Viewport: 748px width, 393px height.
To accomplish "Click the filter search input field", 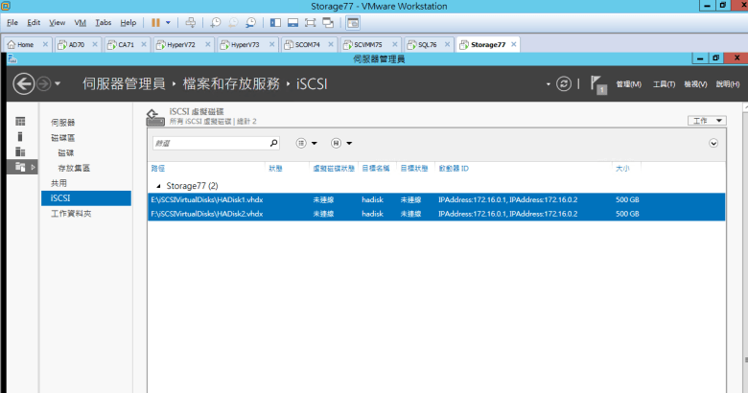I will (x=209, y=143).
